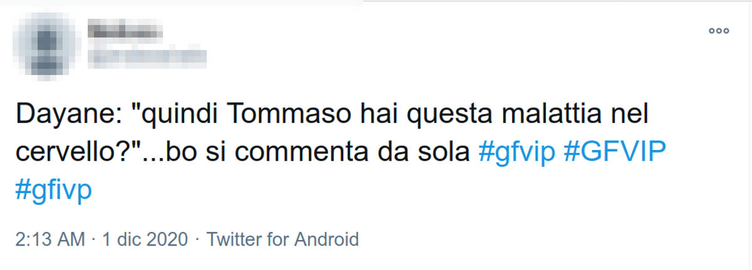
Task: Open the tweet's three-dot more options menu
Action: [719, 31]
